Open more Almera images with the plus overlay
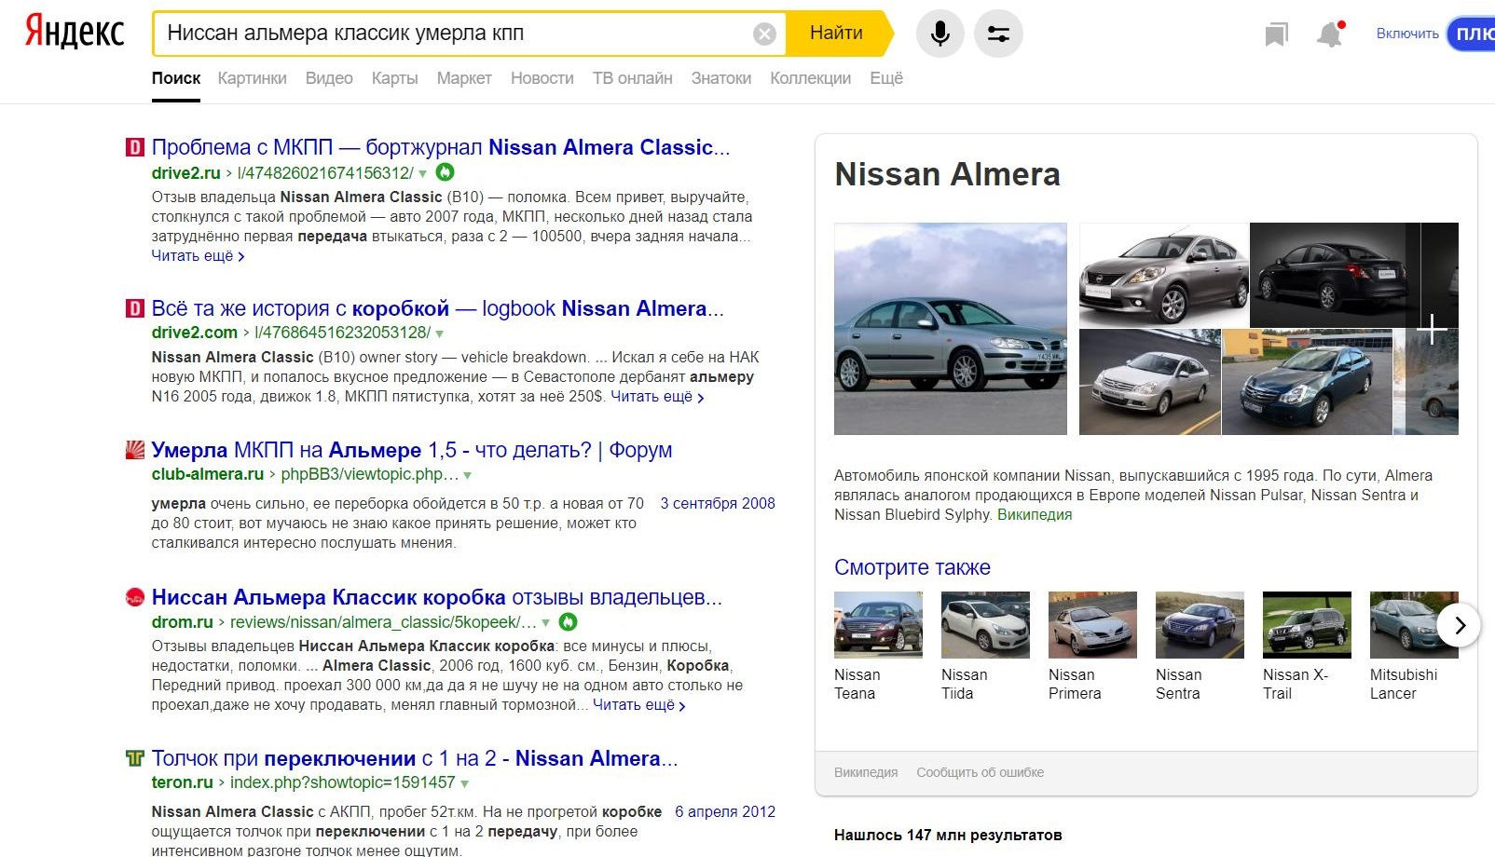This screenshot has width=1495, height=857. click(x=1433, y=329)
